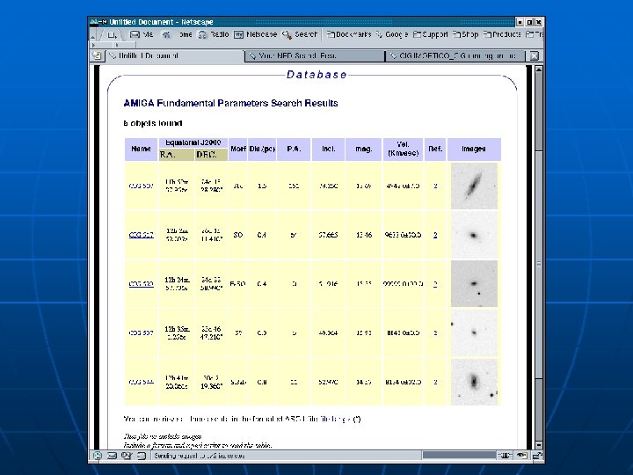Open Address Book from the status bar icon
This screenshot has height=475, width=633.
[x=141, y=456]
